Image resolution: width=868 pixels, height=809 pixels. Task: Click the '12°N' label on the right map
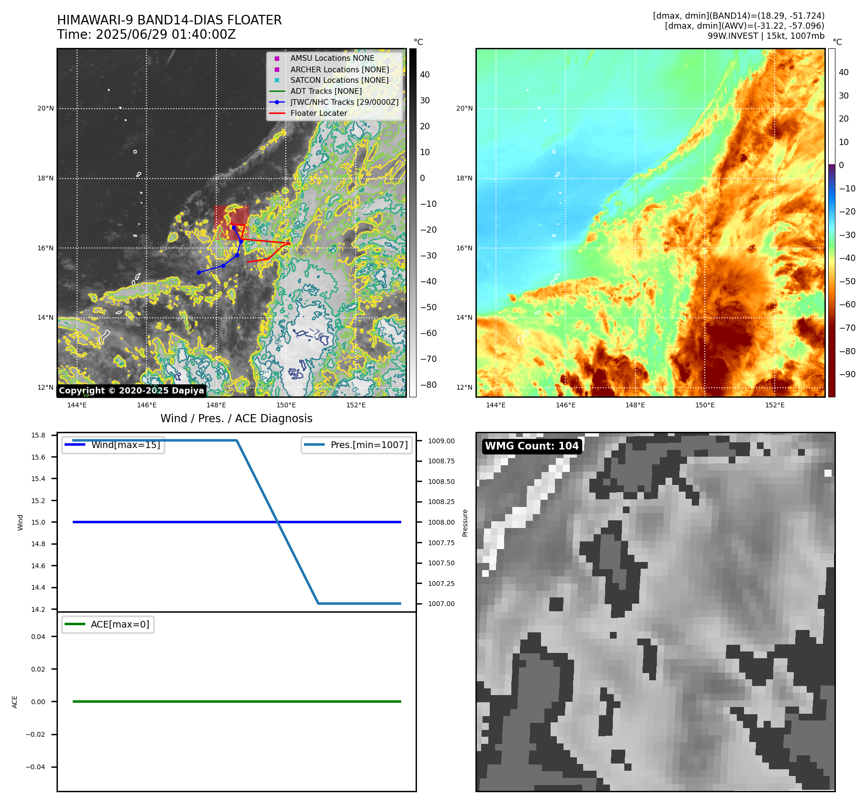[464, 387]
